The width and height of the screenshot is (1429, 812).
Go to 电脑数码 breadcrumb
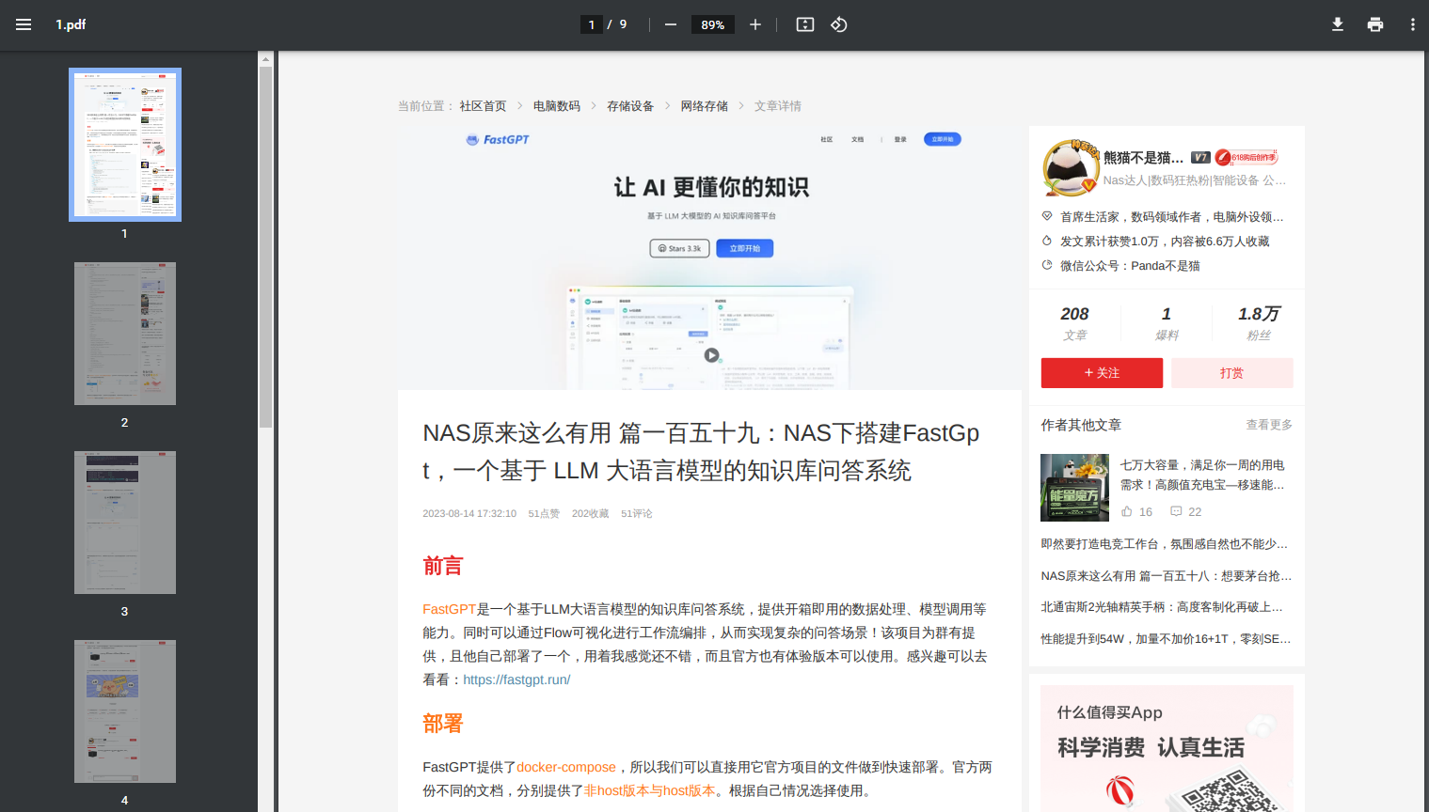point(556,106)
